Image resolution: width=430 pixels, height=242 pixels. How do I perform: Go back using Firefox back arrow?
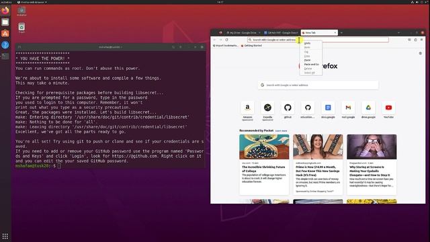tap(215, 40)
